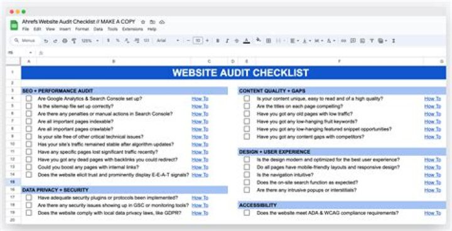Open the filter views dropdown
Viewport: 452px width, 231px height.
[382, 41]
